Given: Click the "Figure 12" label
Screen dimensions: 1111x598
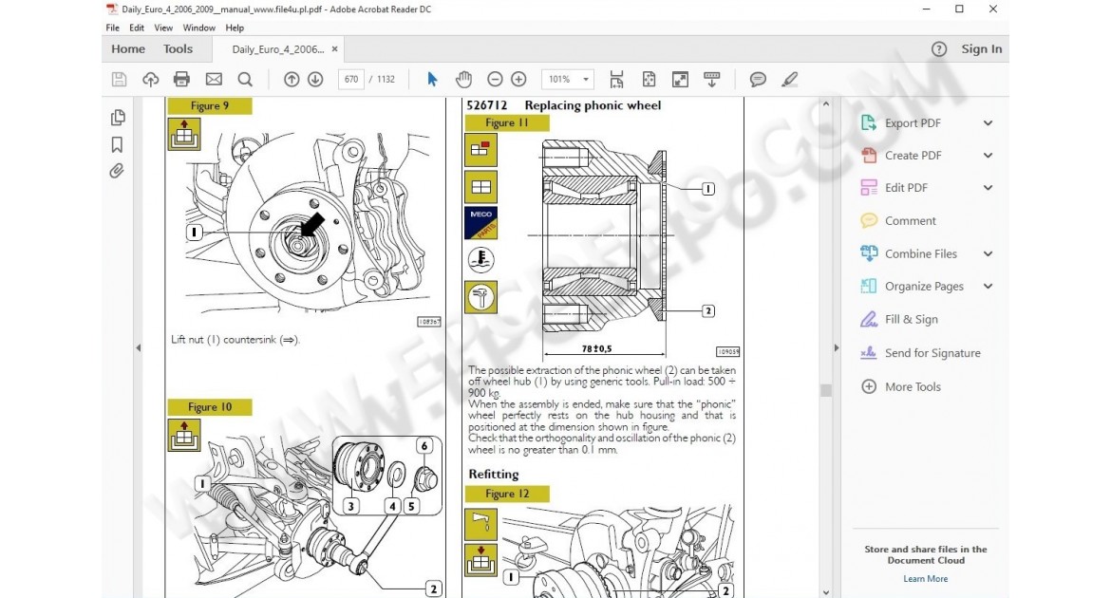Looking at the screenshot, I should pyautogui.click(x=507, y=494).
